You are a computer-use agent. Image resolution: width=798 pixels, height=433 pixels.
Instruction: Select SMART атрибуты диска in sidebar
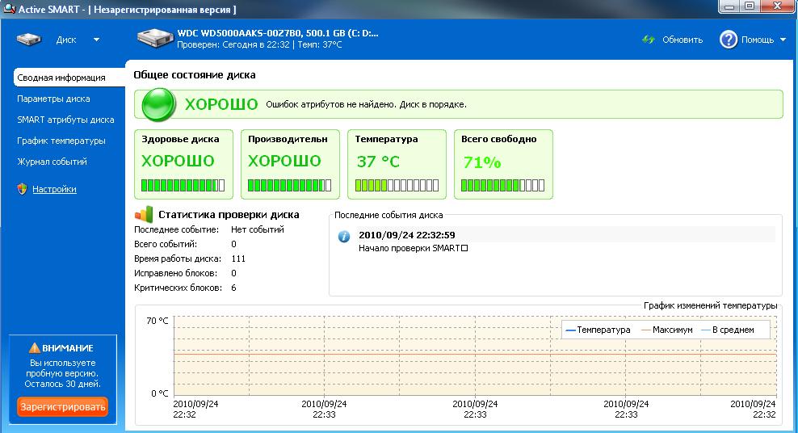(x=65, y=120)
